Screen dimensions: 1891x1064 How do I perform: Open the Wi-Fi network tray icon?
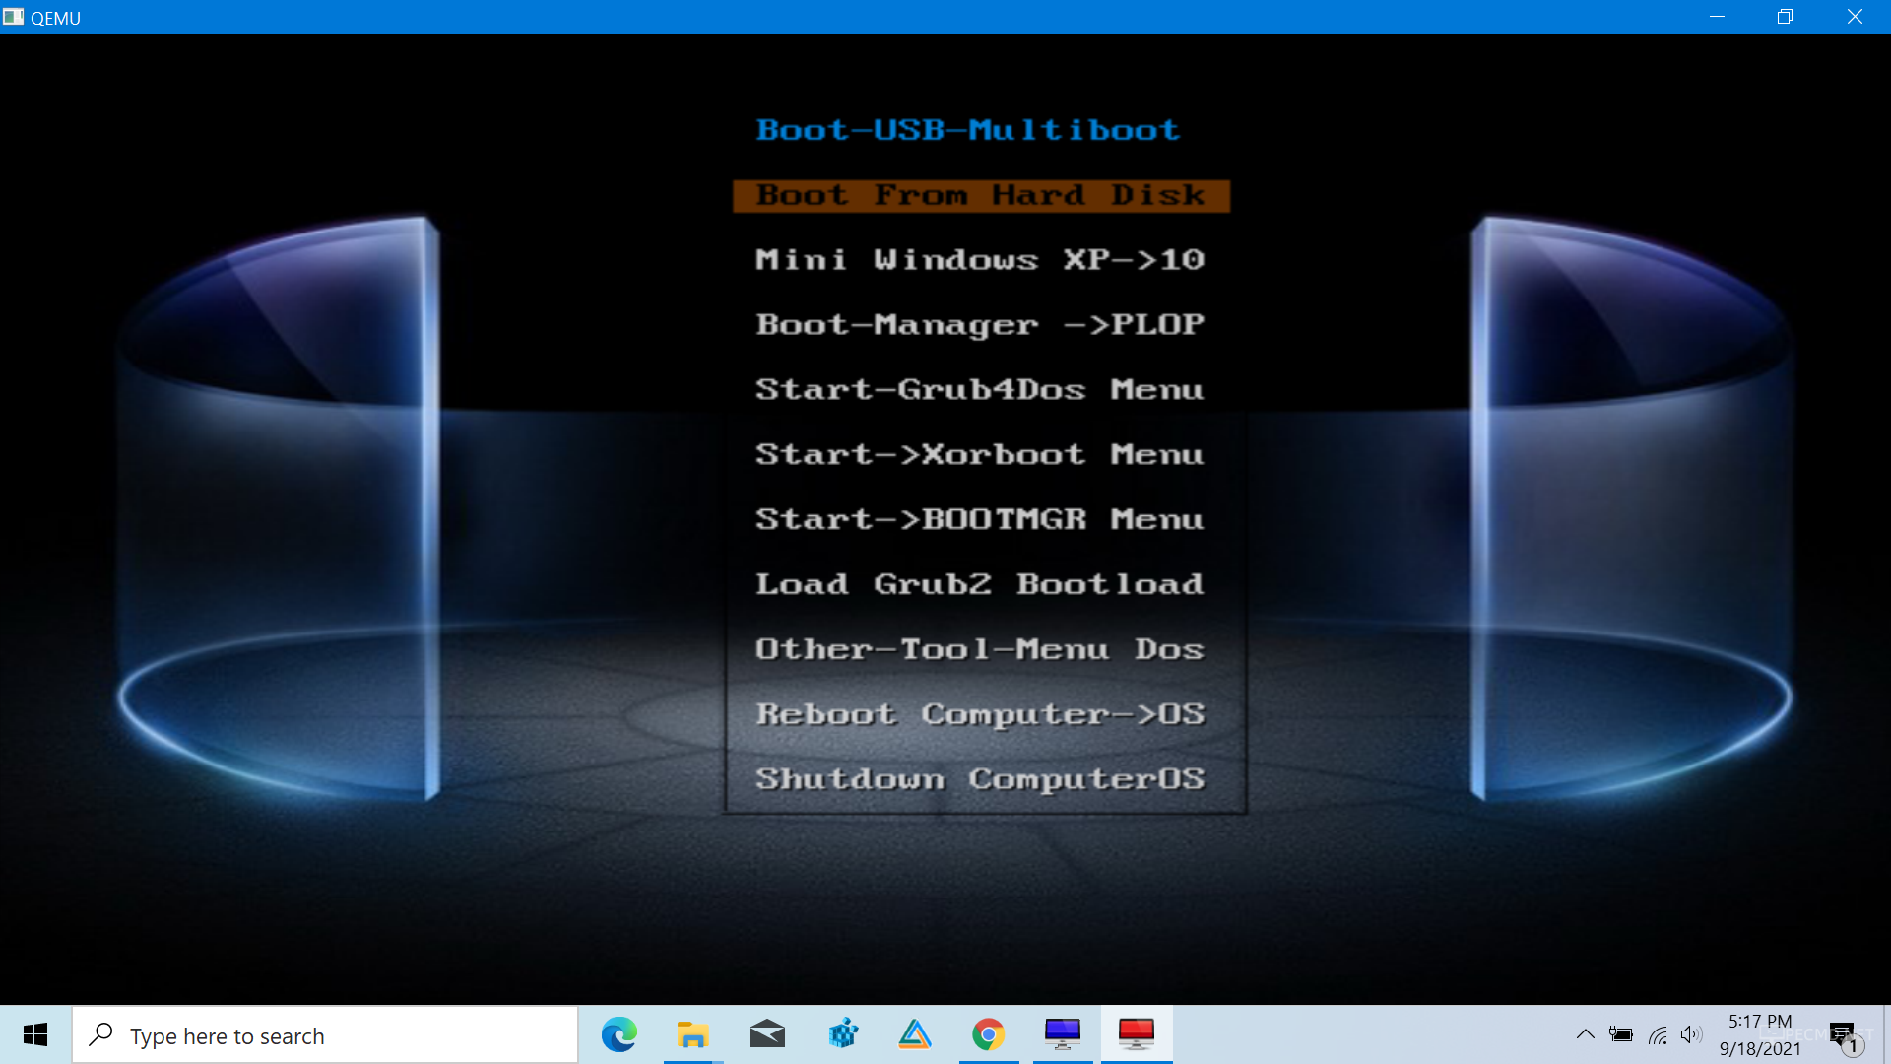1658,1035
